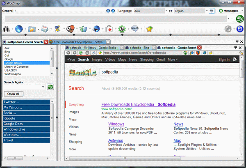Click the address bar URL field
Screen dimensions: 246x168
click(x=142, y=53)
